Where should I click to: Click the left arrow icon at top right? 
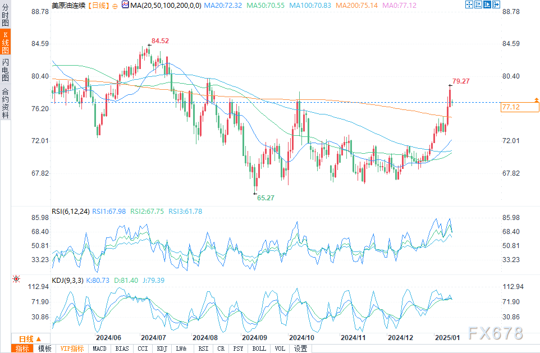click(x=479, y=4)
